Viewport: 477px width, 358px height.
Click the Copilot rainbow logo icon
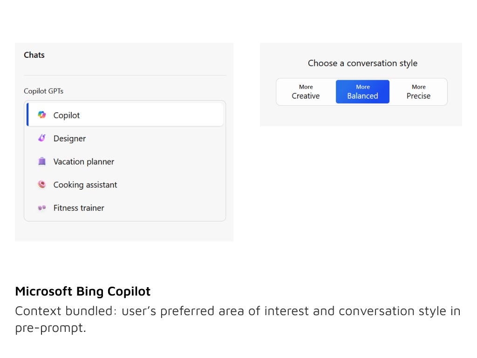tap(42, 115)
